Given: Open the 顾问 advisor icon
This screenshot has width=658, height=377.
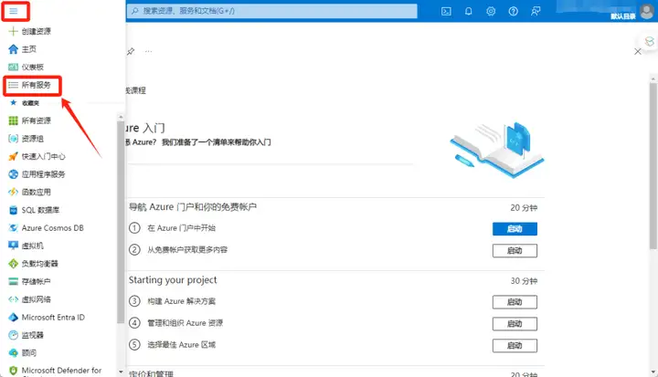Looking at the screenshot, I should tap(14, 352).
